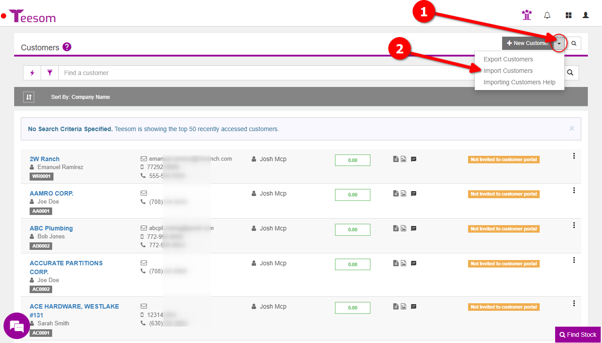
Task: Select Import Customers from the menu
Action: click(508, 71)
